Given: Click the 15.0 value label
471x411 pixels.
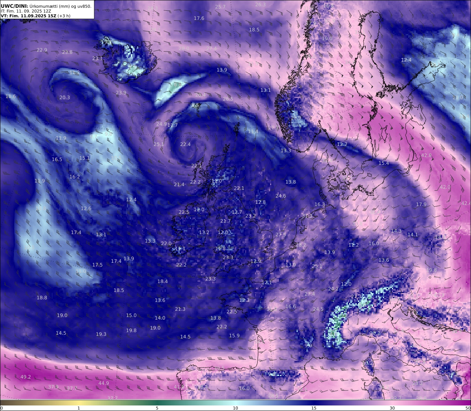Looking at the screenshot, I should 131,315.
